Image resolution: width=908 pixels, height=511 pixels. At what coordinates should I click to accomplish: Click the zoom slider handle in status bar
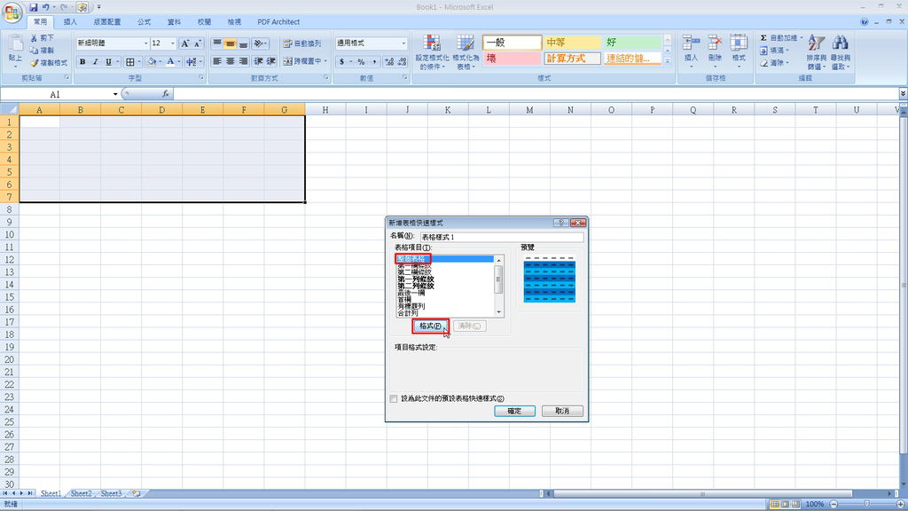click(x=867, y=504)
